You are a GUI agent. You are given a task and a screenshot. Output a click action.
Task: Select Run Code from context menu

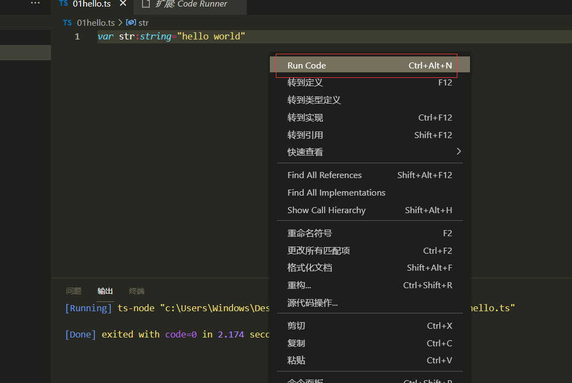(370, 65)
